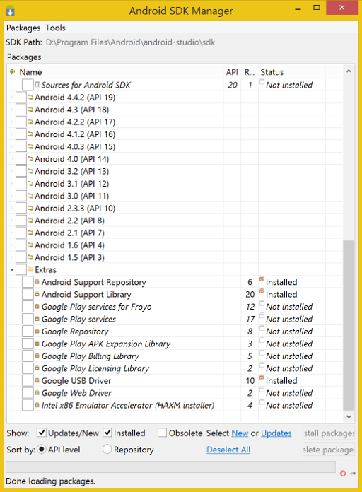Click the not installed status icon for Google Play services

pyautogui.click(x=262, y=316)
